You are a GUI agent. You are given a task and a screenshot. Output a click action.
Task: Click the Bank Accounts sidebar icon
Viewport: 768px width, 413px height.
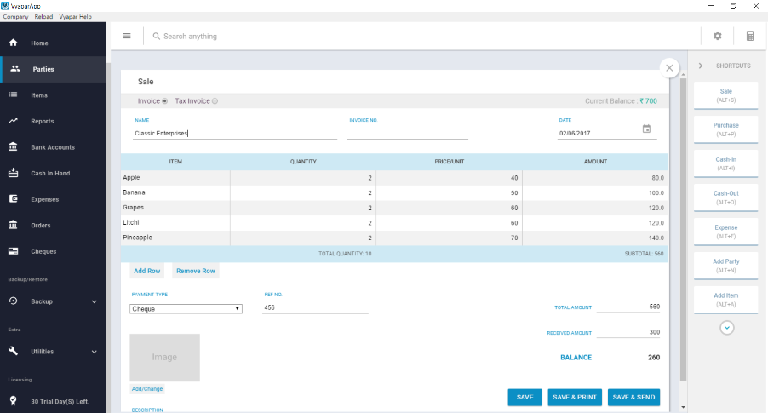point(14,147)
